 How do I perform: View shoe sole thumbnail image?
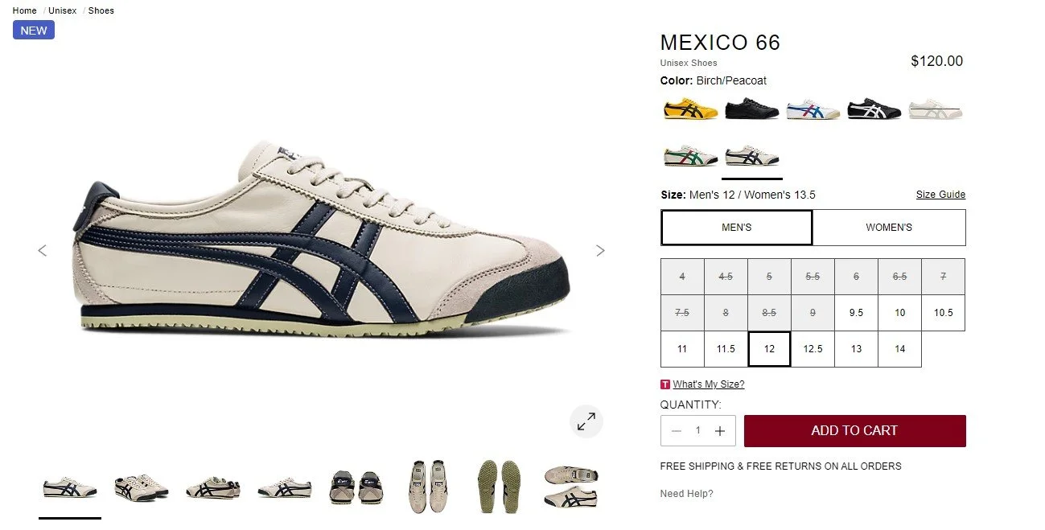click(x=498, y=487)
